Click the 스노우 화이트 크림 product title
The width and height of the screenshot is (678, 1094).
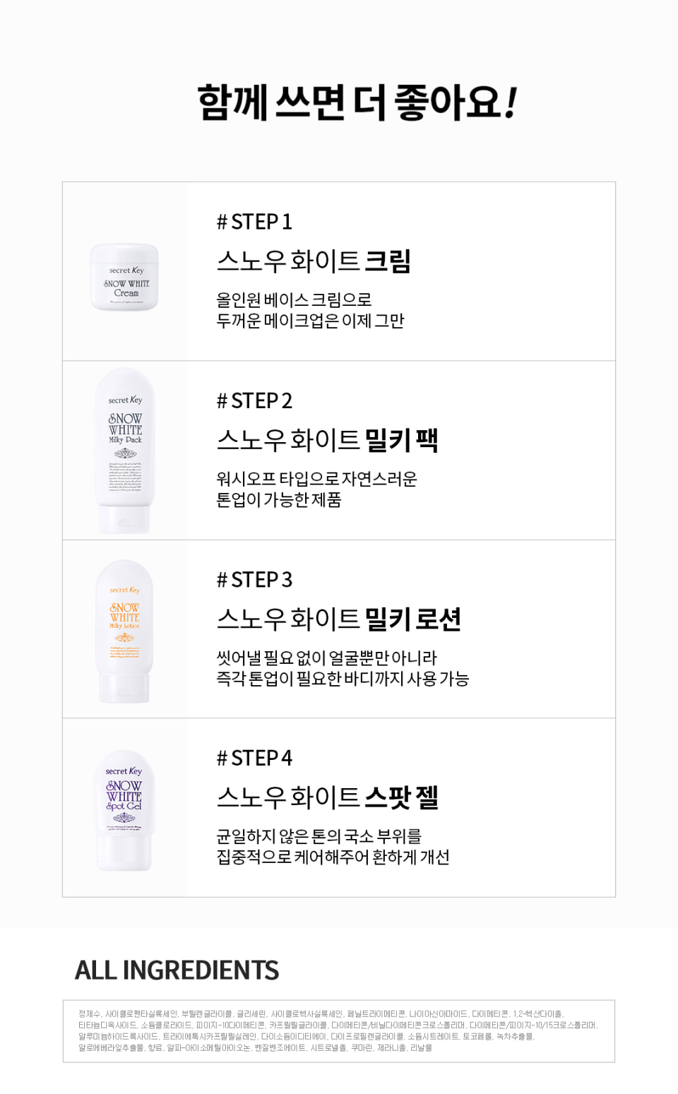[x=314, y=261]
